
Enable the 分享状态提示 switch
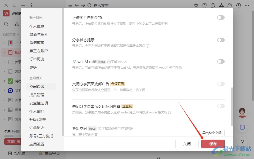pos(221,40)
